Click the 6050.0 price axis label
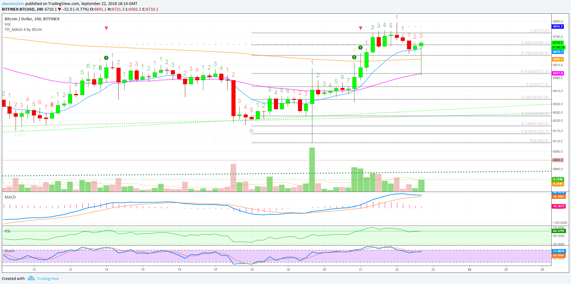The image size is (571, 284). (x=558, y=152)
